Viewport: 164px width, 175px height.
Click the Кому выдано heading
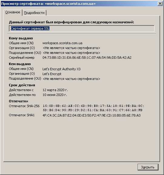[21, 38]
